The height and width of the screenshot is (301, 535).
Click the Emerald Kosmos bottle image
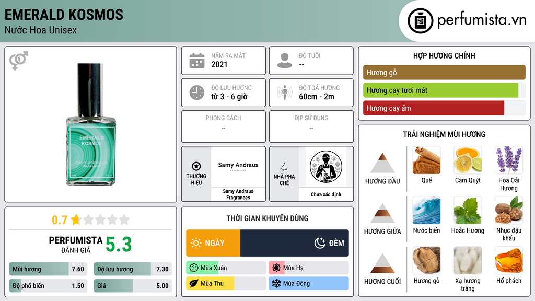91,124
